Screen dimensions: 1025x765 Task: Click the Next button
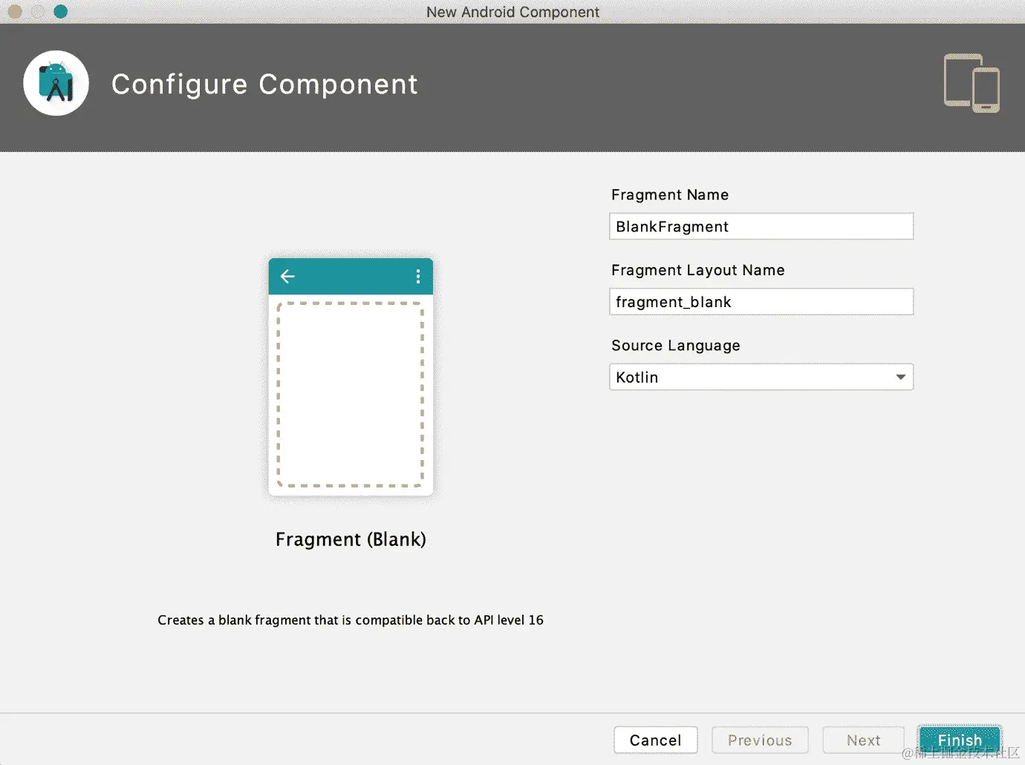[x=864, y=740]
